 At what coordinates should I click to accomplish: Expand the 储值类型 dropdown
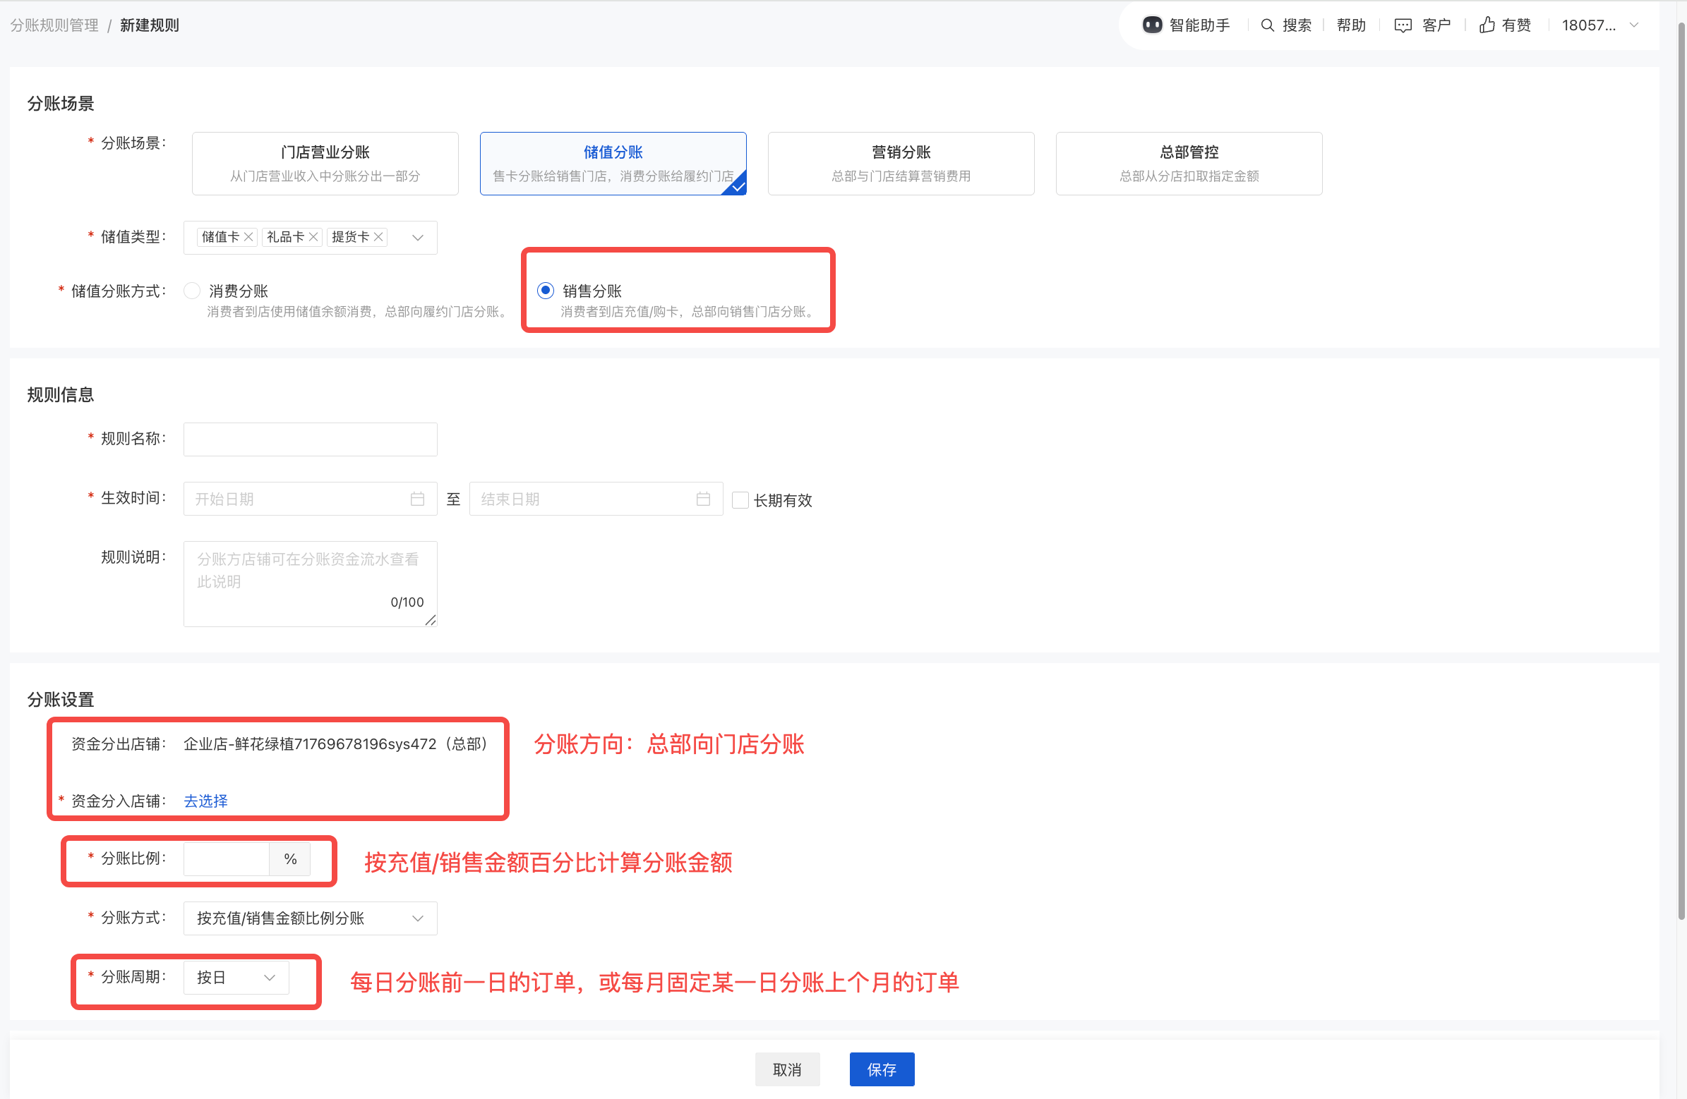(417, 238)
